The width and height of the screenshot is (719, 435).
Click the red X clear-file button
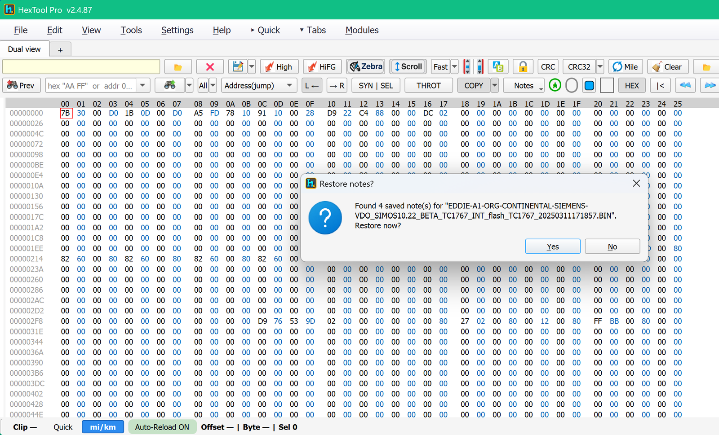pyautogui.click(x=210, y=67)
